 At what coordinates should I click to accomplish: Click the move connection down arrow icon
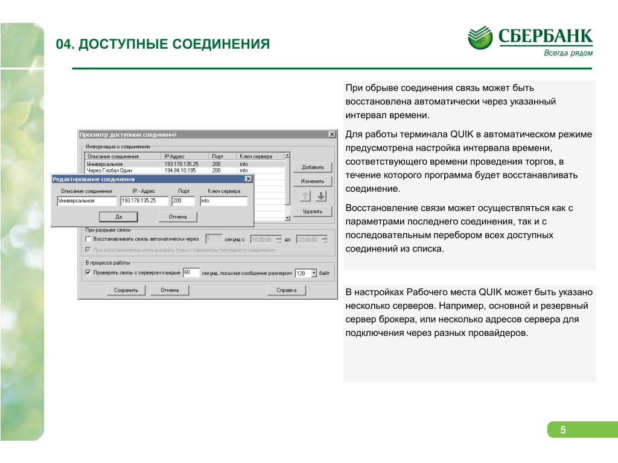(321, 196)
